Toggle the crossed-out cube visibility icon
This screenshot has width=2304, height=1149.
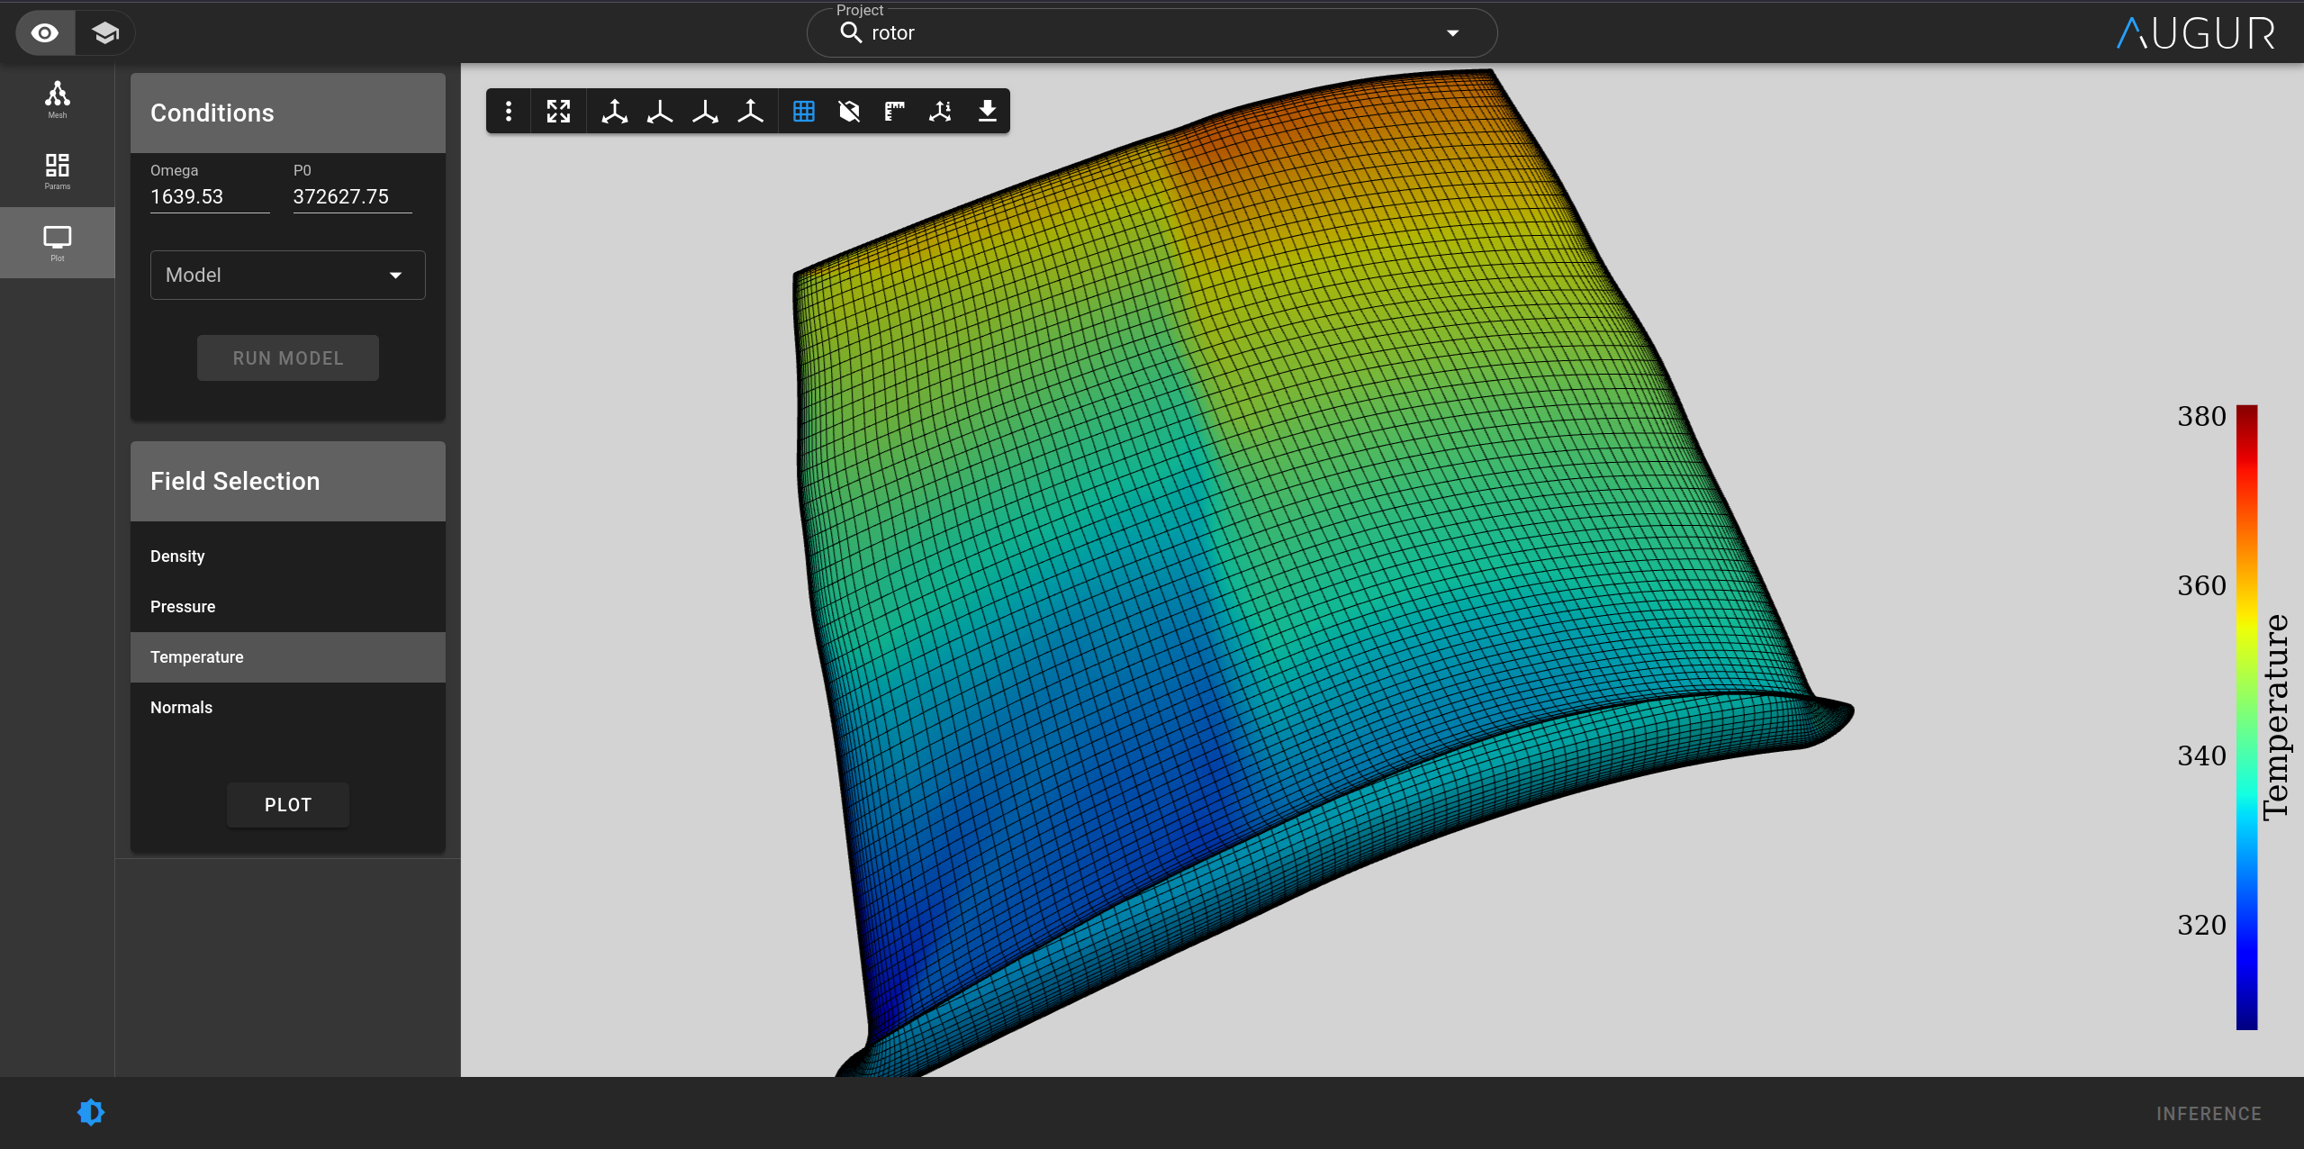pyautogui.click(x=848, y=111)
